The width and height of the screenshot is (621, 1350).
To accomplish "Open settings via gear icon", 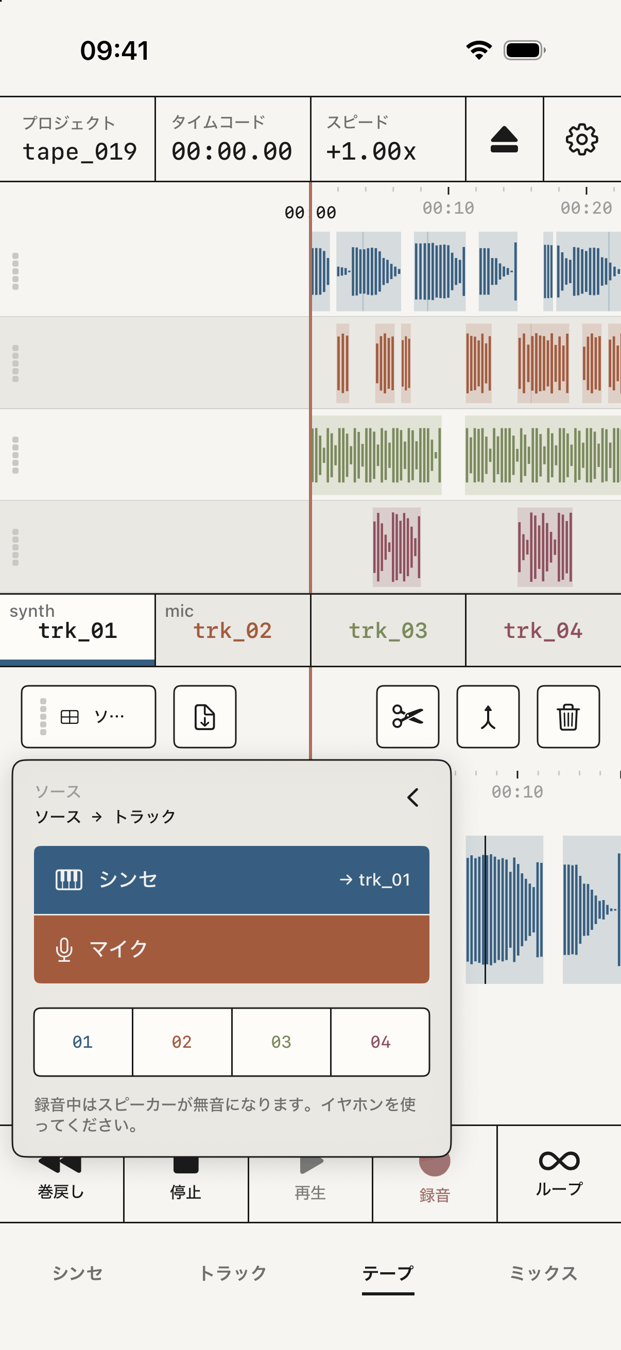I will (x=582, y=140).
